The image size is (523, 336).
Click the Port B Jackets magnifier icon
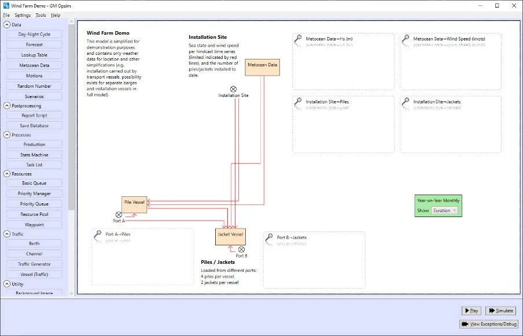click(270, 238)
